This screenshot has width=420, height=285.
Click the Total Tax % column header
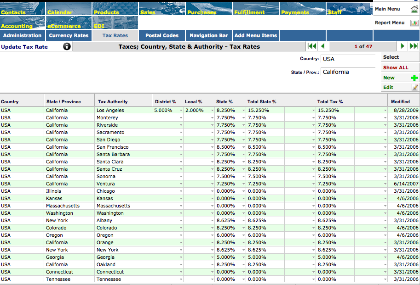point(330,101)
